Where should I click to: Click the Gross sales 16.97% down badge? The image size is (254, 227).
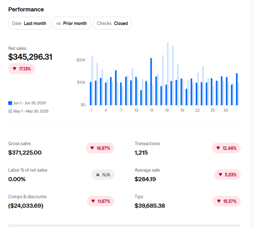tap(100, 148)
